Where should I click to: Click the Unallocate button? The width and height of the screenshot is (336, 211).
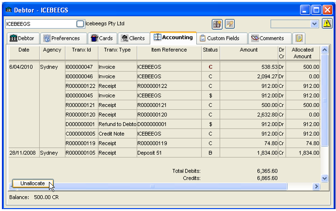33,183
